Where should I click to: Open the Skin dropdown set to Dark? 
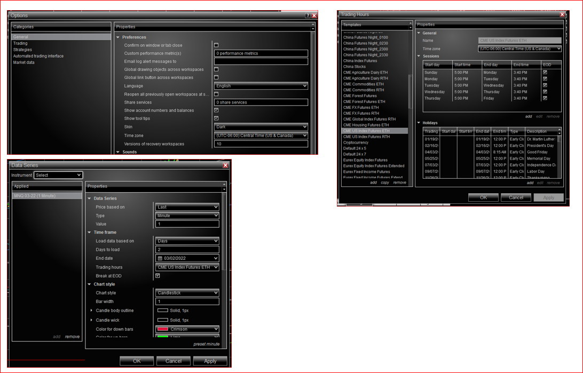pos(261,126)
